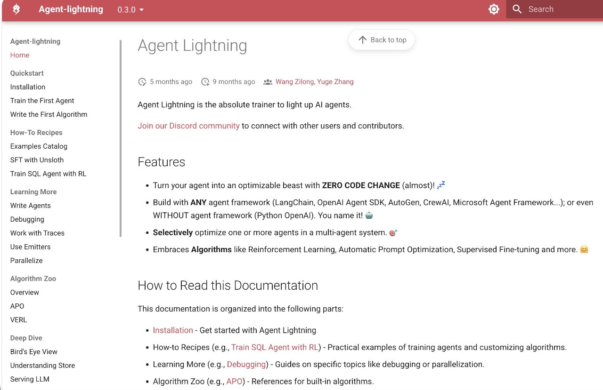603x390 pixels.
Task: Click the ZERO CODE CHANGE bold text
Action: point(361,185)
